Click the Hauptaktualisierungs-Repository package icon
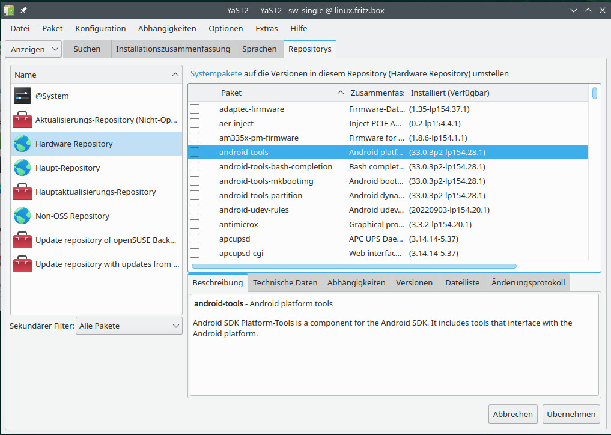This screenshot has width=611, height=435. point(22,191)
